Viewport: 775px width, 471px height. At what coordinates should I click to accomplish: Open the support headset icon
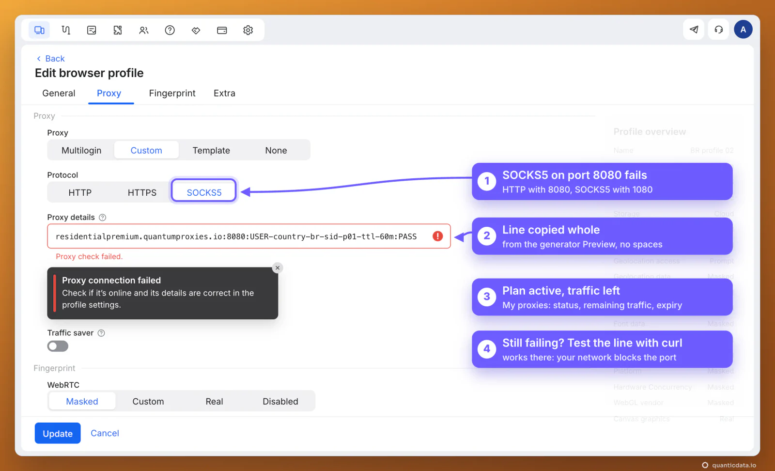tap(719, 30)
